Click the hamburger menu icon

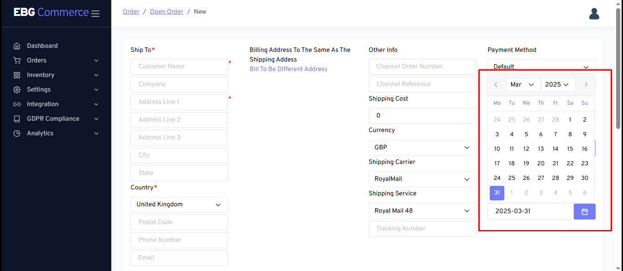(x=95, y=14)
